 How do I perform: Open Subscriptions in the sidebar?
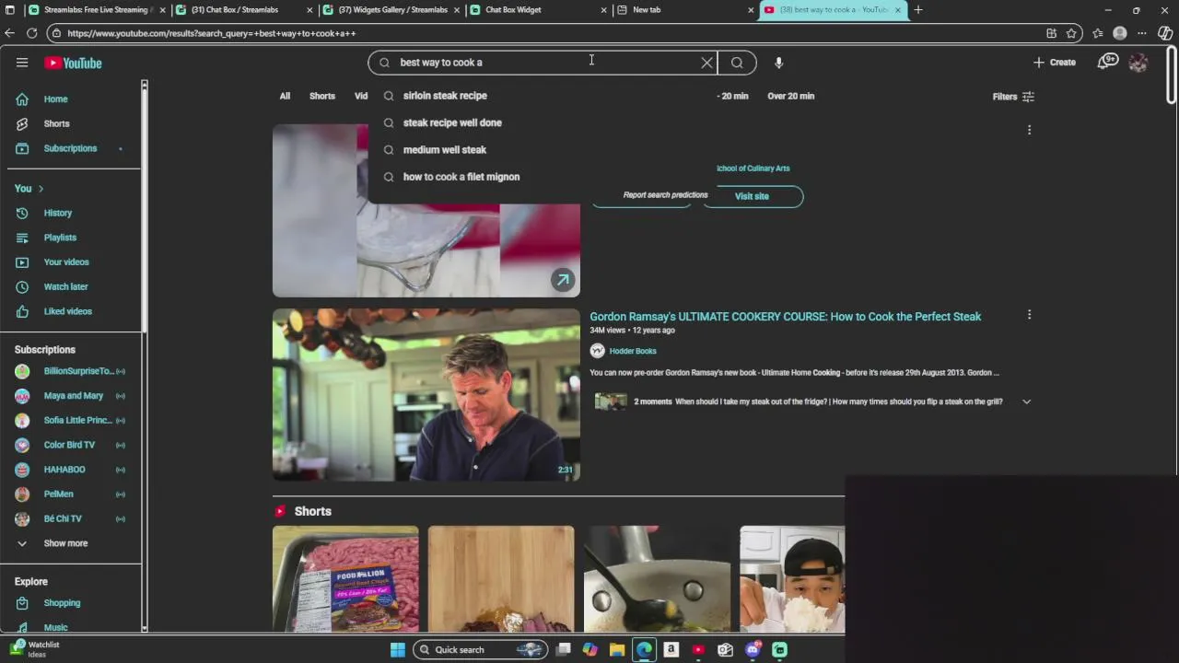(x=70, y=148)
